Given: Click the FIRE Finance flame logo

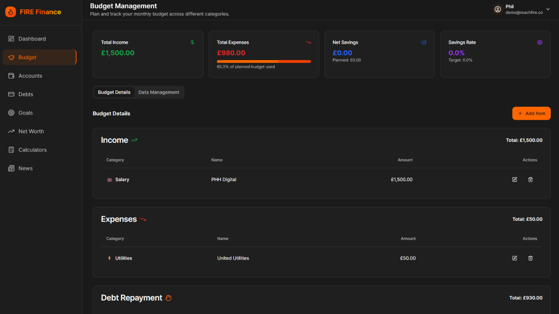Looking at the screenshot, I should pos(10,11).
